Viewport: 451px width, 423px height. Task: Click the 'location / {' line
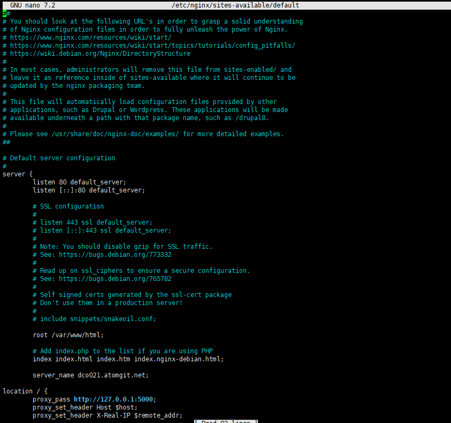coord(25,391)
